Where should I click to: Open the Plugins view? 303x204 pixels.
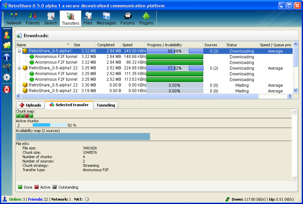click(x=146, y=18)
